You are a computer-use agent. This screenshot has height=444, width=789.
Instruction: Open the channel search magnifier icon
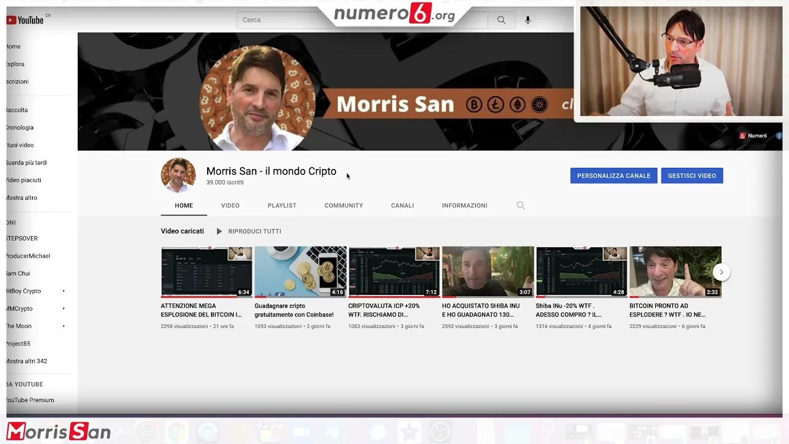(521, 205)
